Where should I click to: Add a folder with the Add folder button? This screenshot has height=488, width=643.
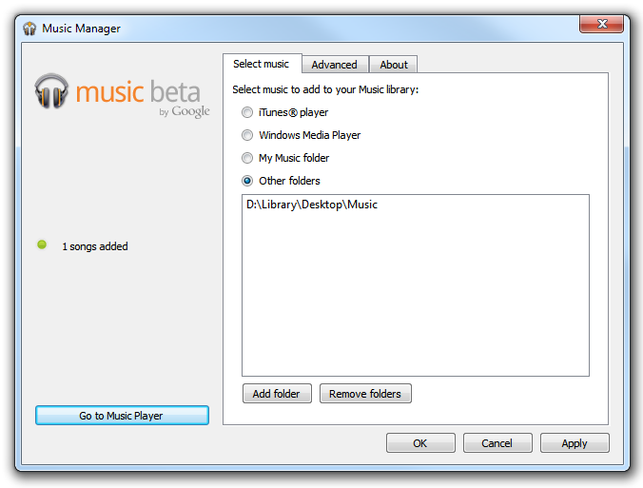coord(277,394)
